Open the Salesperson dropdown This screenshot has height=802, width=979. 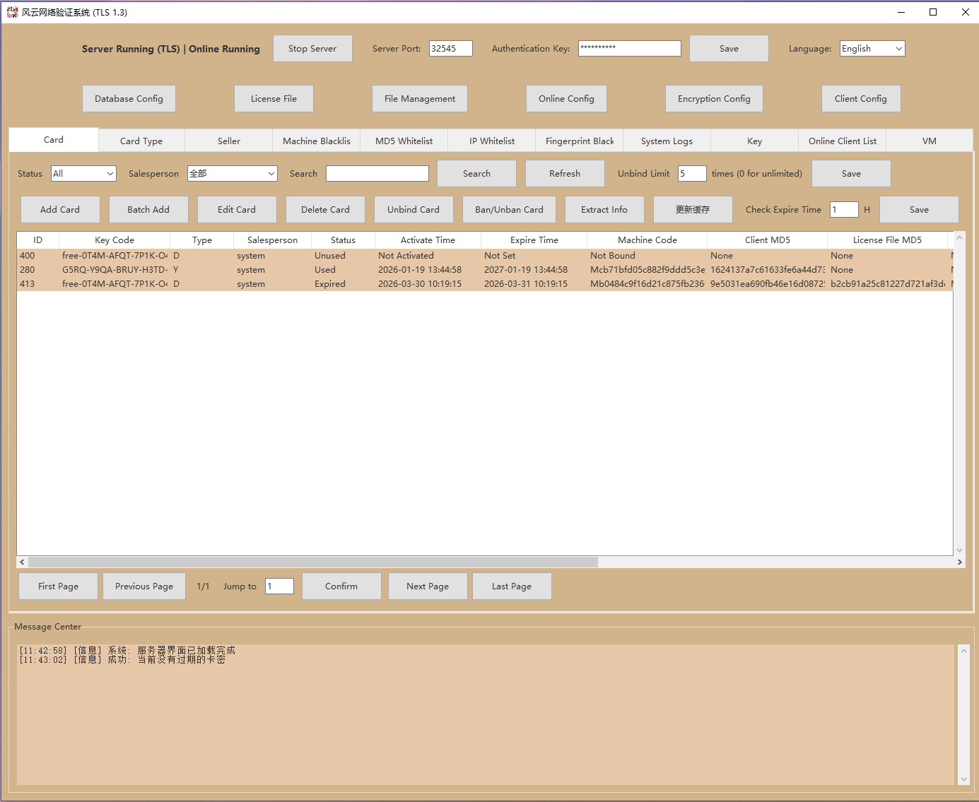pos(232,174)
